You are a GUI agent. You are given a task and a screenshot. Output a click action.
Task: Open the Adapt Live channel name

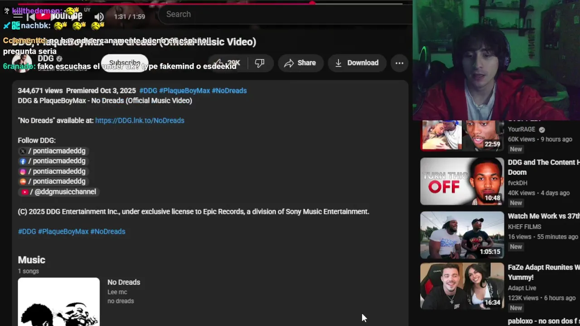tap(522, 288)
